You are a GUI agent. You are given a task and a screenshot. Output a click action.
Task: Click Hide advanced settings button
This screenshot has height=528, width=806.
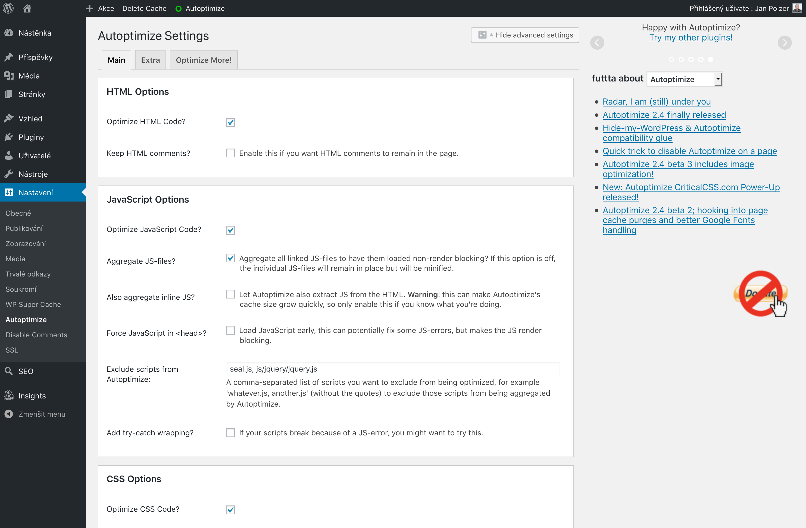(525, 35)
